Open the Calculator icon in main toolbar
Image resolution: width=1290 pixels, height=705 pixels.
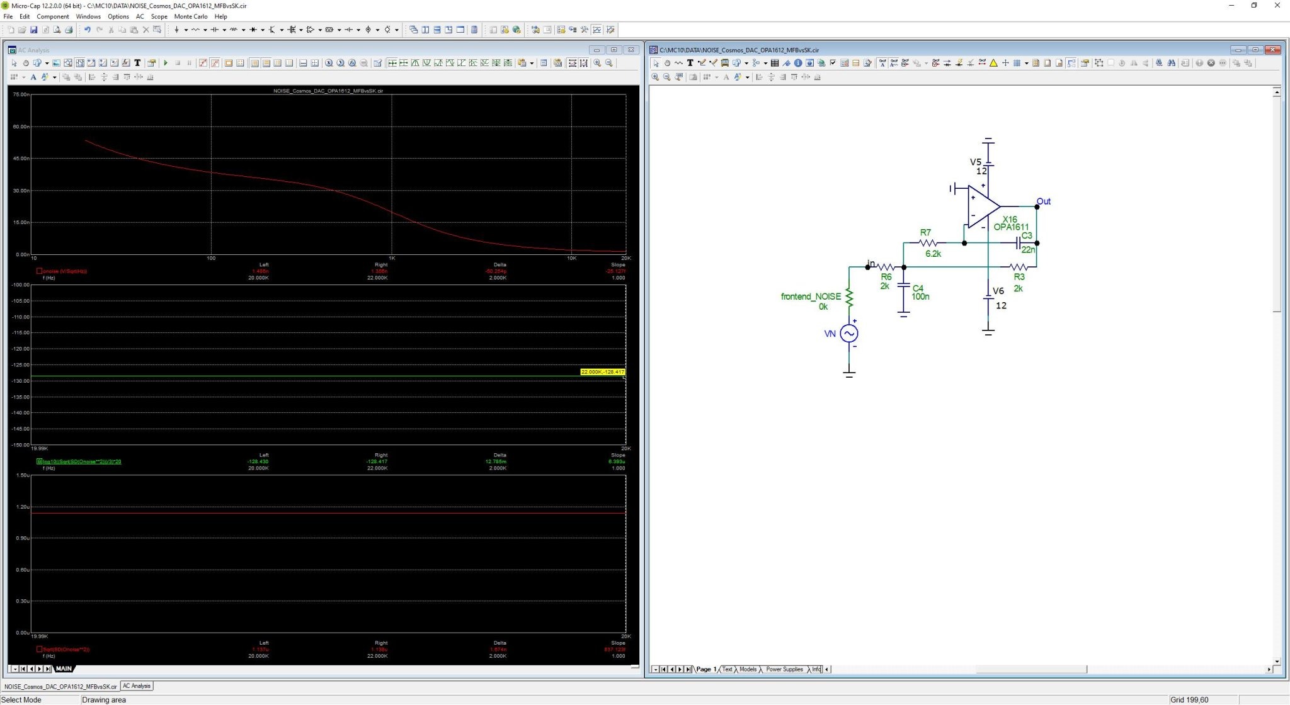[474, 30]
